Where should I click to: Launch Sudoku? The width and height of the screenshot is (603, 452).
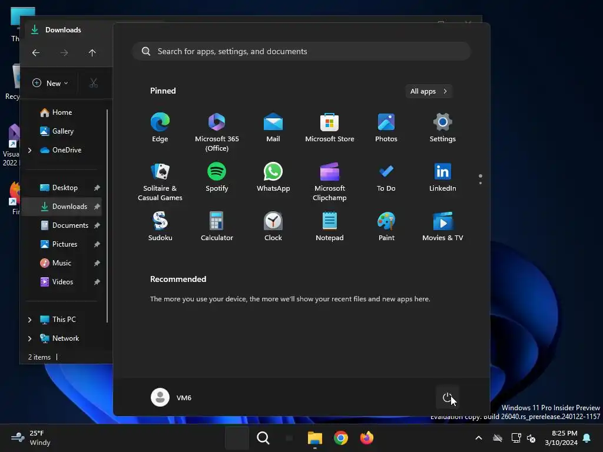click(160, 227)
